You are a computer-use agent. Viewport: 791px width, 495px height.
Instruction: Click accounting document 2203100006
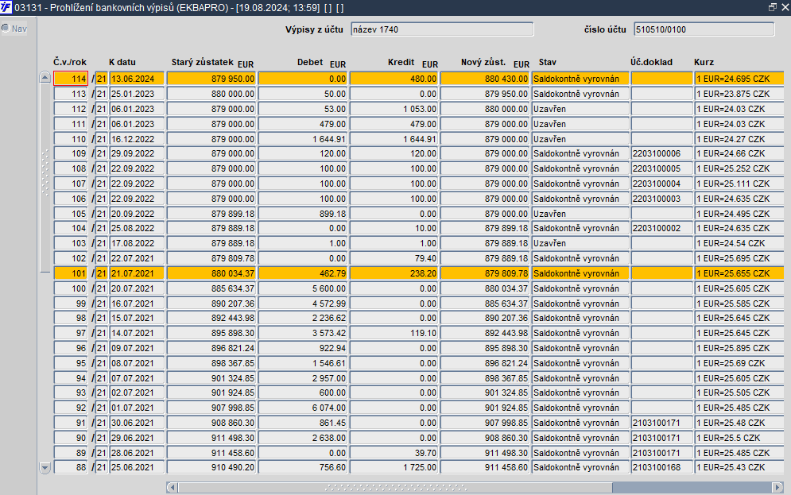(662, 153)
